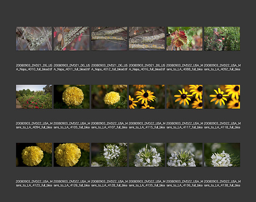This screenshot has height=202, width=256.
Task: Select the lichen branch thumbnail Napa_4010
Action: [x=34, y=39]
